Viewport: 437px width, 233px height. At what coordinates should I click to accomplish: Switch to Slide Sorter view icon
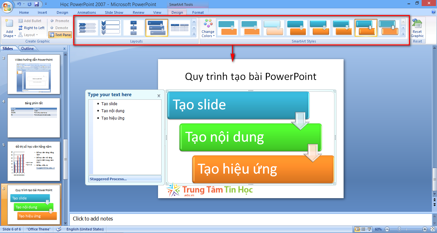363,229
